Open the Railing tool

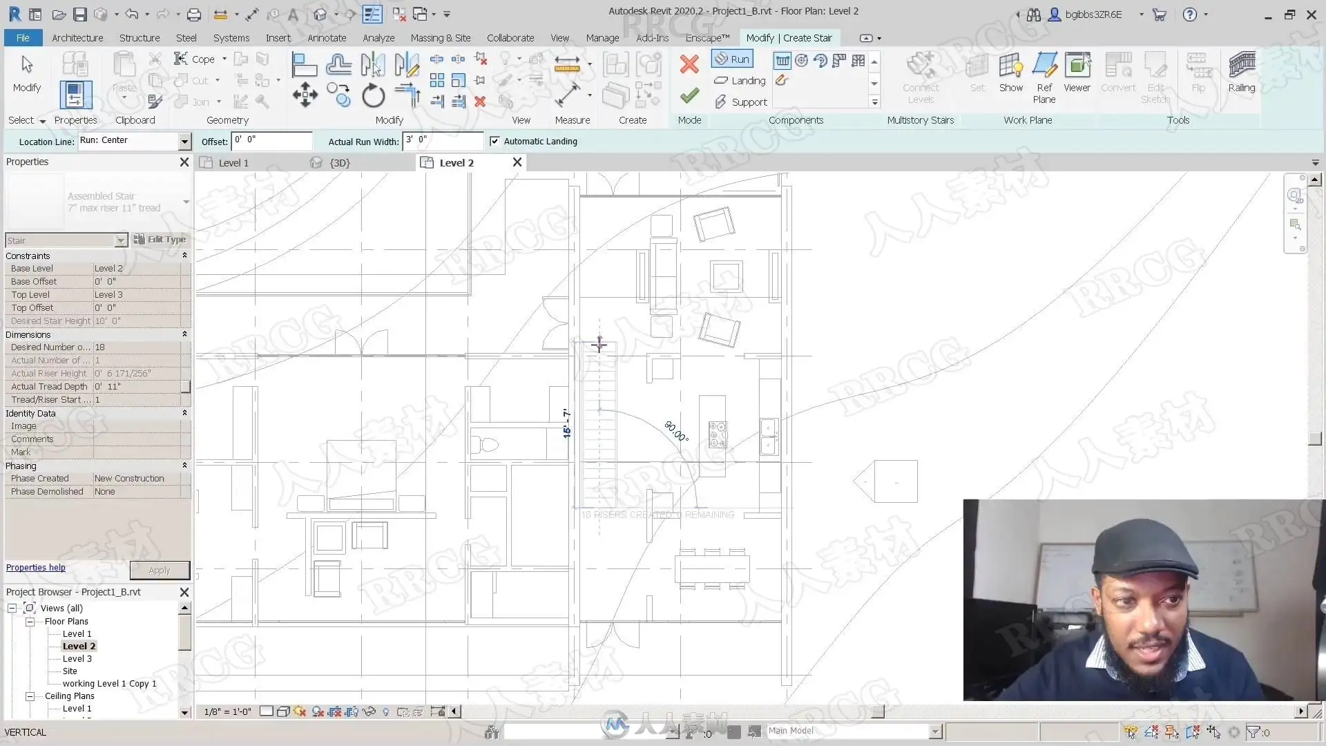(1241, 73)
